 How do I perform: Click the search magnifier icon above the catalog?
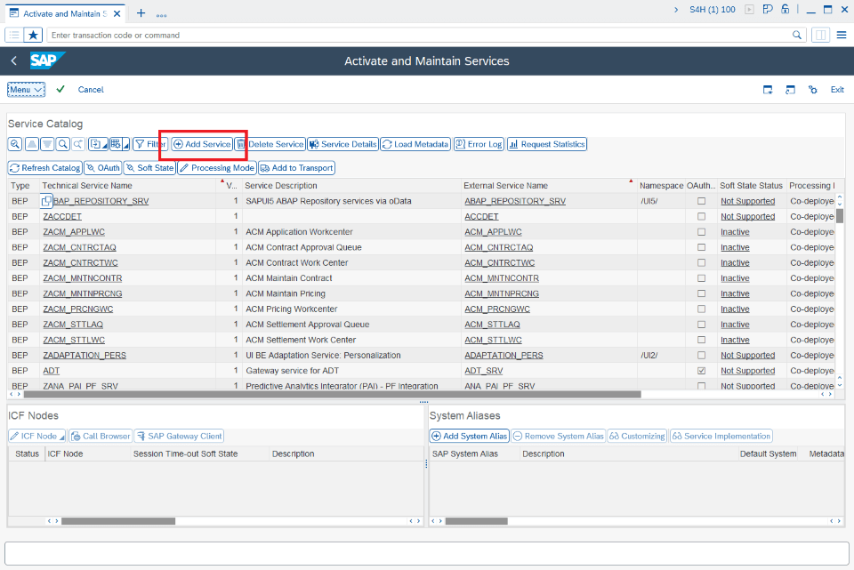pyautogui.click(x=63, y=144)
